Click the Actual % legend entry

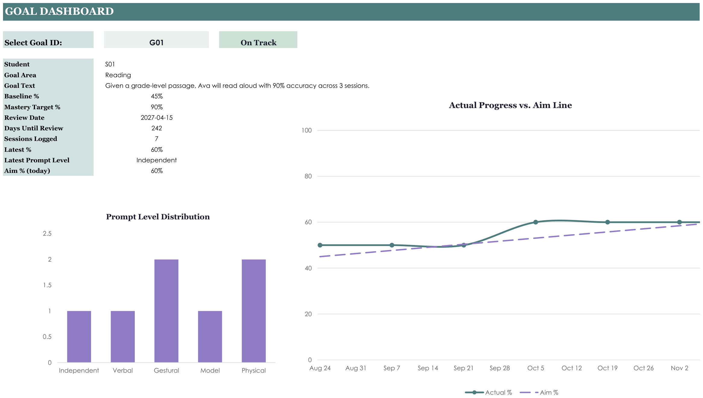pyautogui.click(x=489, y=393)
